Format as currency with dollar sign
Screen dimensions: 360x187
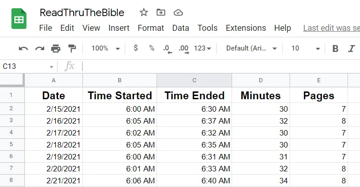pos(135,48)
